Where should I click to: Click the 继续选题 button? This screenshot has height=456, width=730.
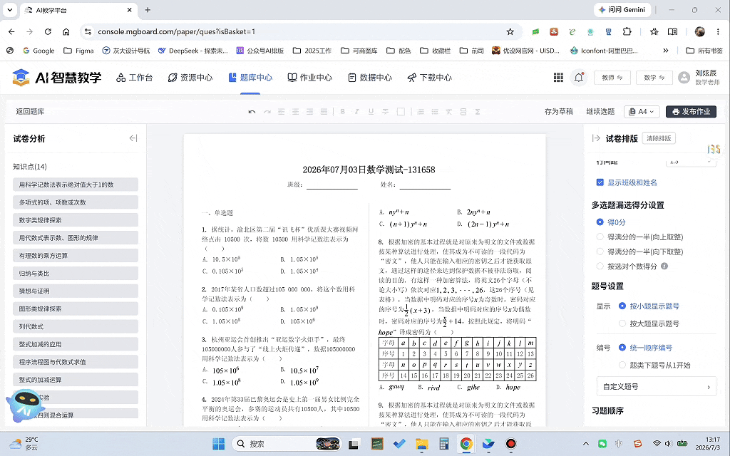(600, 112)
